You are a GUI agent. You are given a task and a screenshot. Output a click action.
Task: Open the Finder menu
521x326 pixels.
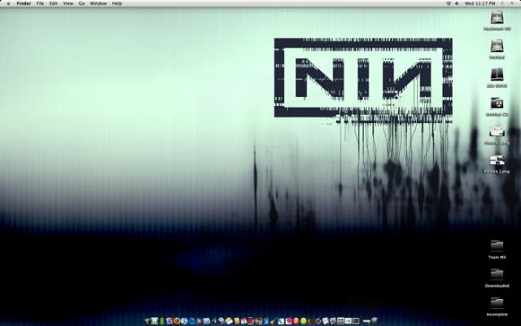tap(24, 3)
